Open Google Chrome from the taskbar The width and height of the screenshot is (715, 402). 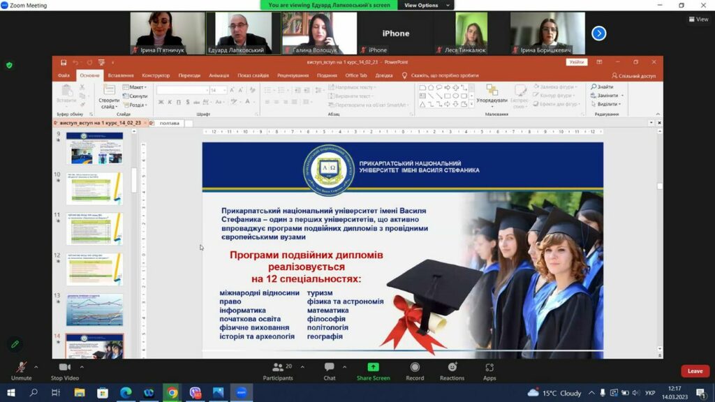pyautogui.click(x=172, y=392)
